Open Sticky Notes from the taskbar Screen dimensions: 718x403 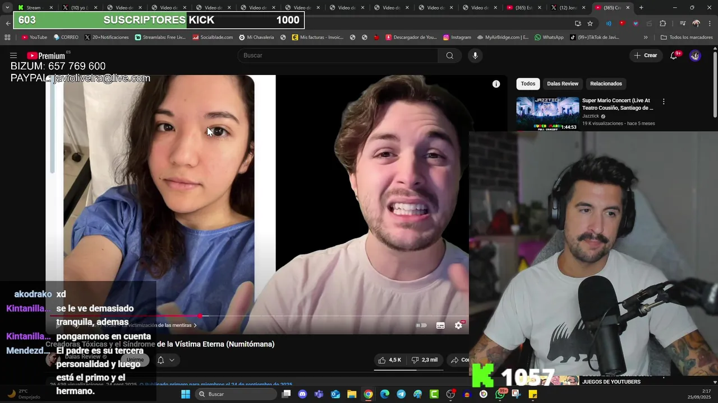point(533,394)
